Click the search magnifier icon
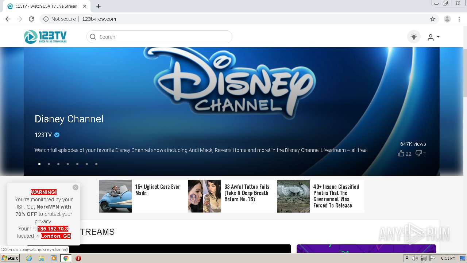This screenshot has height=263, width=467. [x=93, y=37]
